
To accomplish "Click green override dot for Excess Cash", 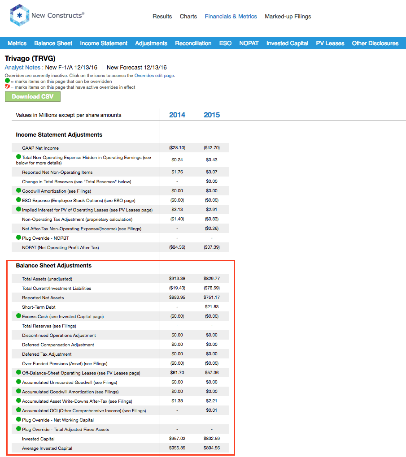I will (x=19, y=316).
